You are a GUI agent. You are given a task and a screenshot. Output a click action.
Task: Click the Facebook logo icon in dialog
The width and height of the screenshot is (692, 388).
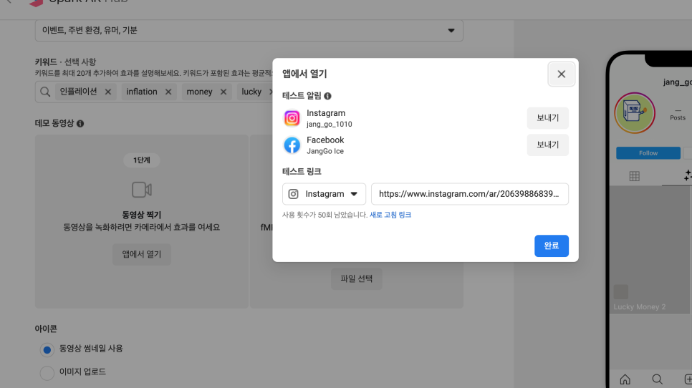pyautogui.click(x=292, y=145)
